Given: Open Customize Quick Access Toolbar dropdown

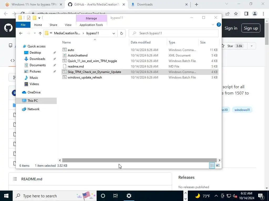Looking at the screenshot, I should click(39, 18).
